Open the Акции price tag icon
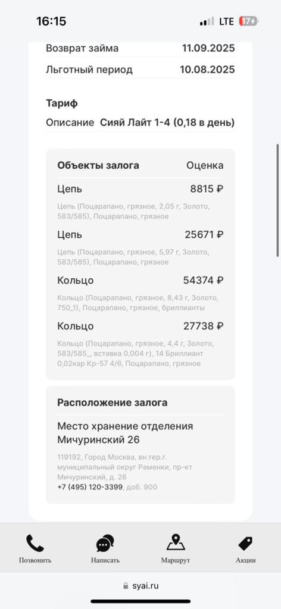This screenshot has width=281, height=609. click(x=246, y=544)
